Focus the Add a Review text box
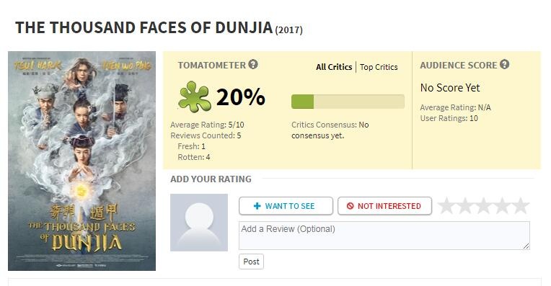The width and height of the screenshot is (551, 286). click(384, 236)
